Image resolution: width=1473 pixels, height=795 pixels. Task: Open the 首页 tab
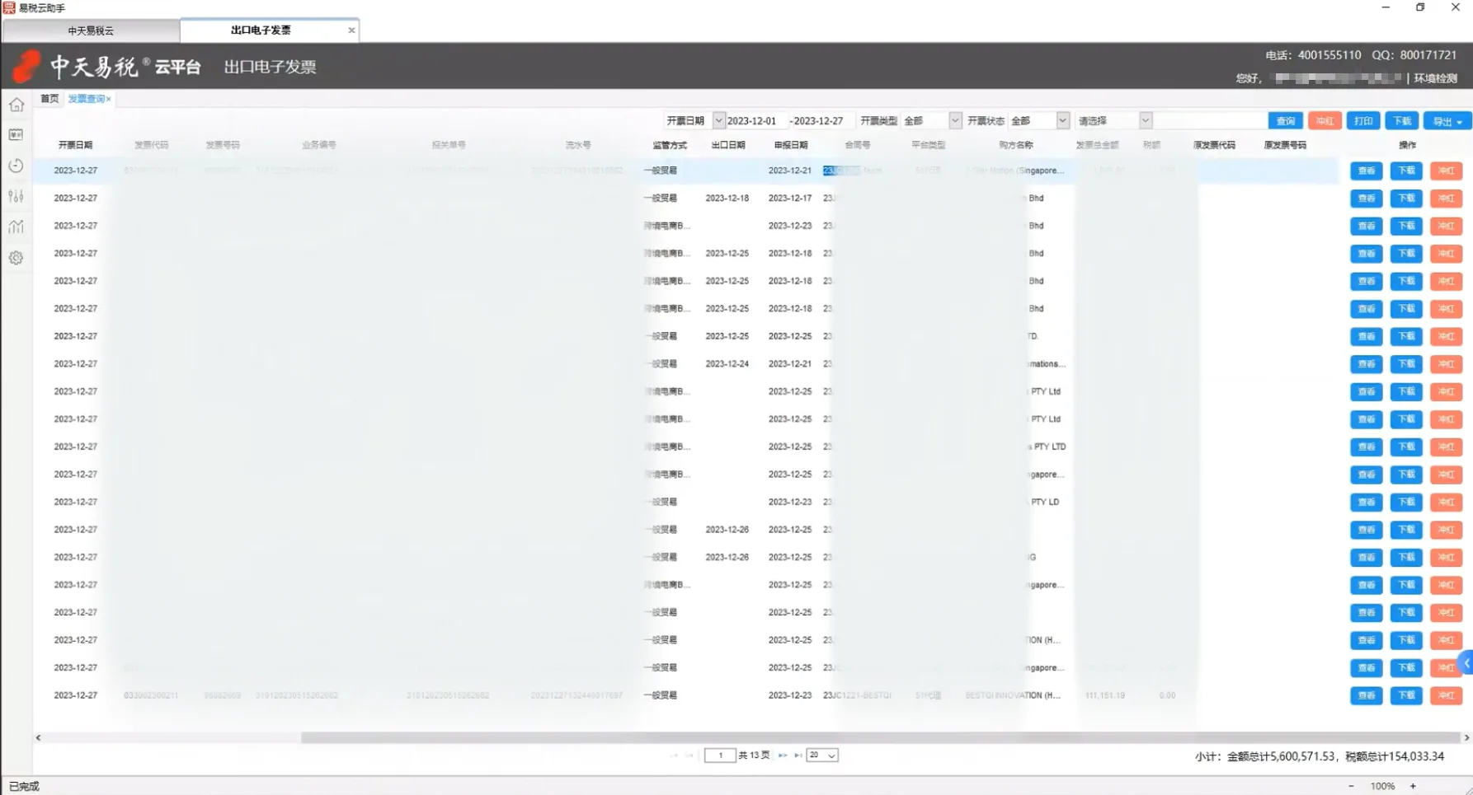coord(49,99)
